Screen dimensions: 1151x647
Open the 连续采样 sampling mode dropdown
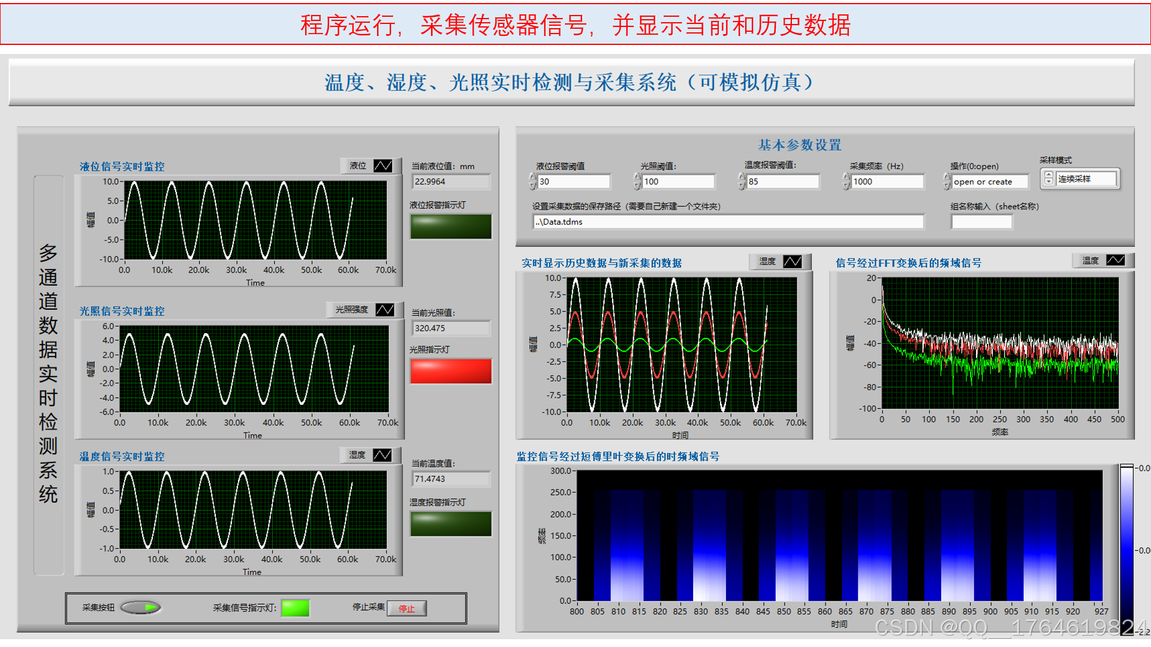click(x=1086, y=179)
